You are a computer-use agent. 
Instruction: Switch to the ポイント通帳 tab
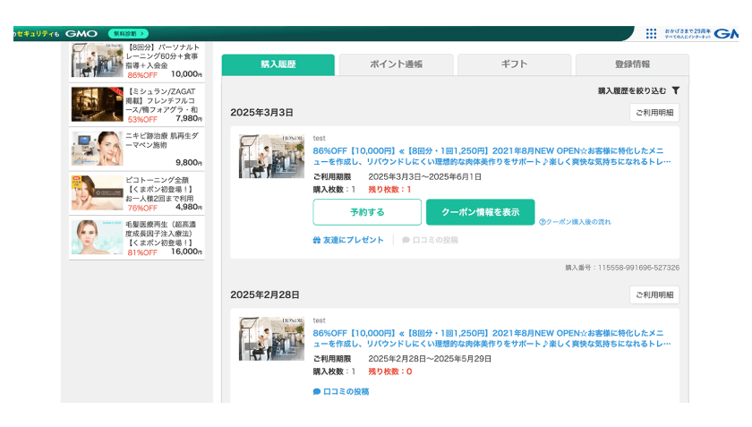coord(396,64)
